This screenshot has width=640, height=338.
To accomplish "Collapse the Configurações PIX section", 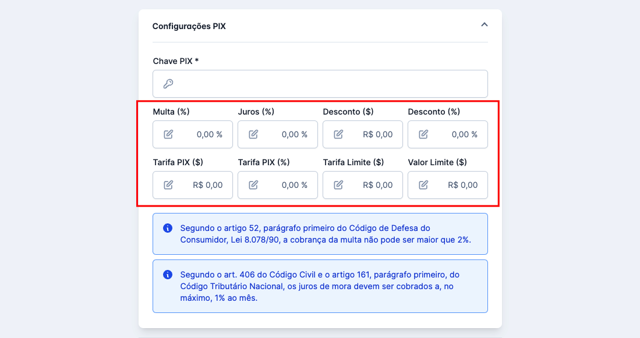I will 484,25.
